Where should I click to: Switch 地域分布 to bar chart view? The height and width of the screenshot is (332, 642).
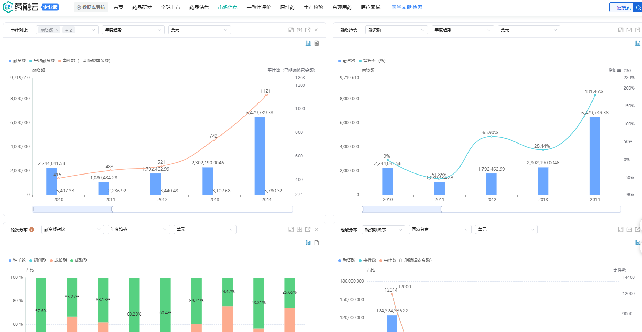638,243
